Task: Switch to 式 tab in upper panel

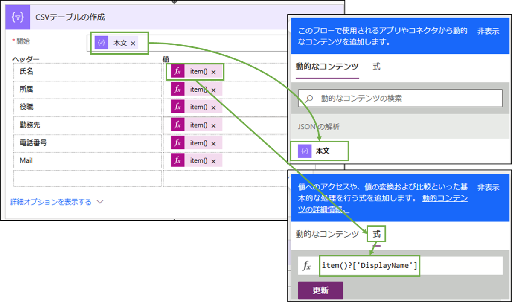Action: coord(376,67)
